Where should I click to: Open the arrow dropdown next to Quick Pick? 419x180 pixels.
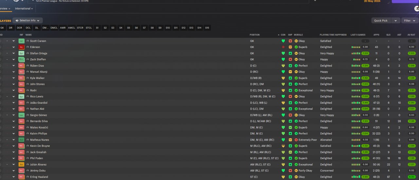tap(396, 21)
